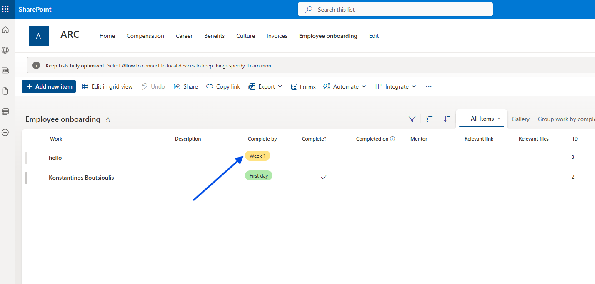
Task: Toggle the Complete checkmark for Konstantinos Boutsioulis
Action: point(324,177)
